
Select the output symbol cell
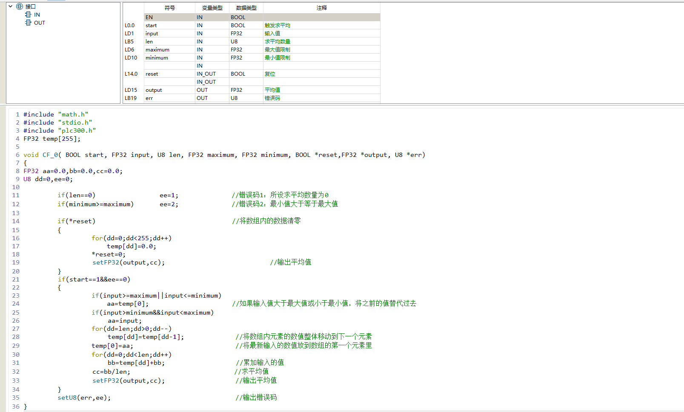(x=170, y=90)
